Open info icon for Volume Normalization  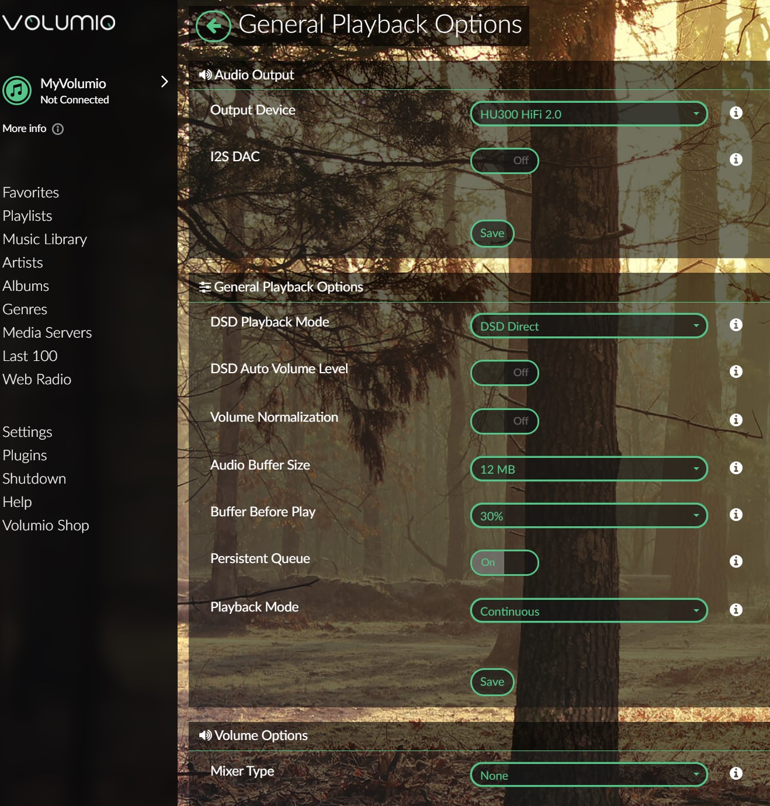[736, 420]
